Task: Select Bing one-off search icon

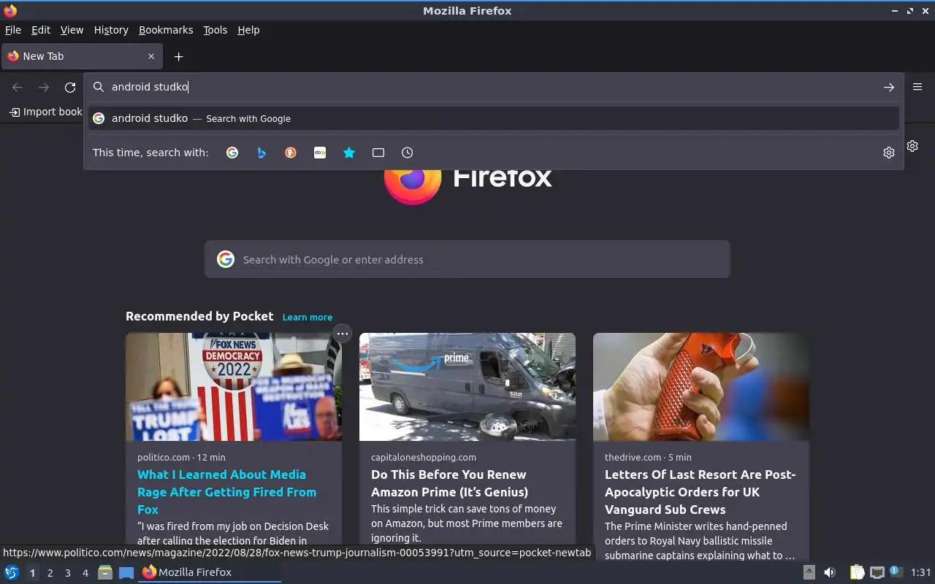Action: [262, 153]
